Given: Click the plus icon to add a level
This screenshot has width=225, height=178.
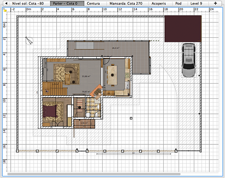Looking at the screenshot, I should click(216, 3).
